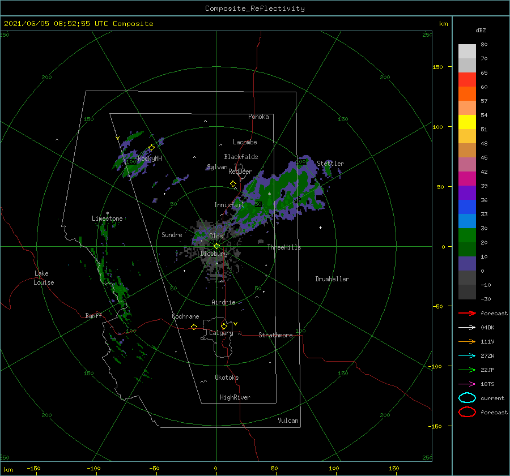
Task: Click the yellow V marker northwest of RockyMH
Action: [118, 138]
